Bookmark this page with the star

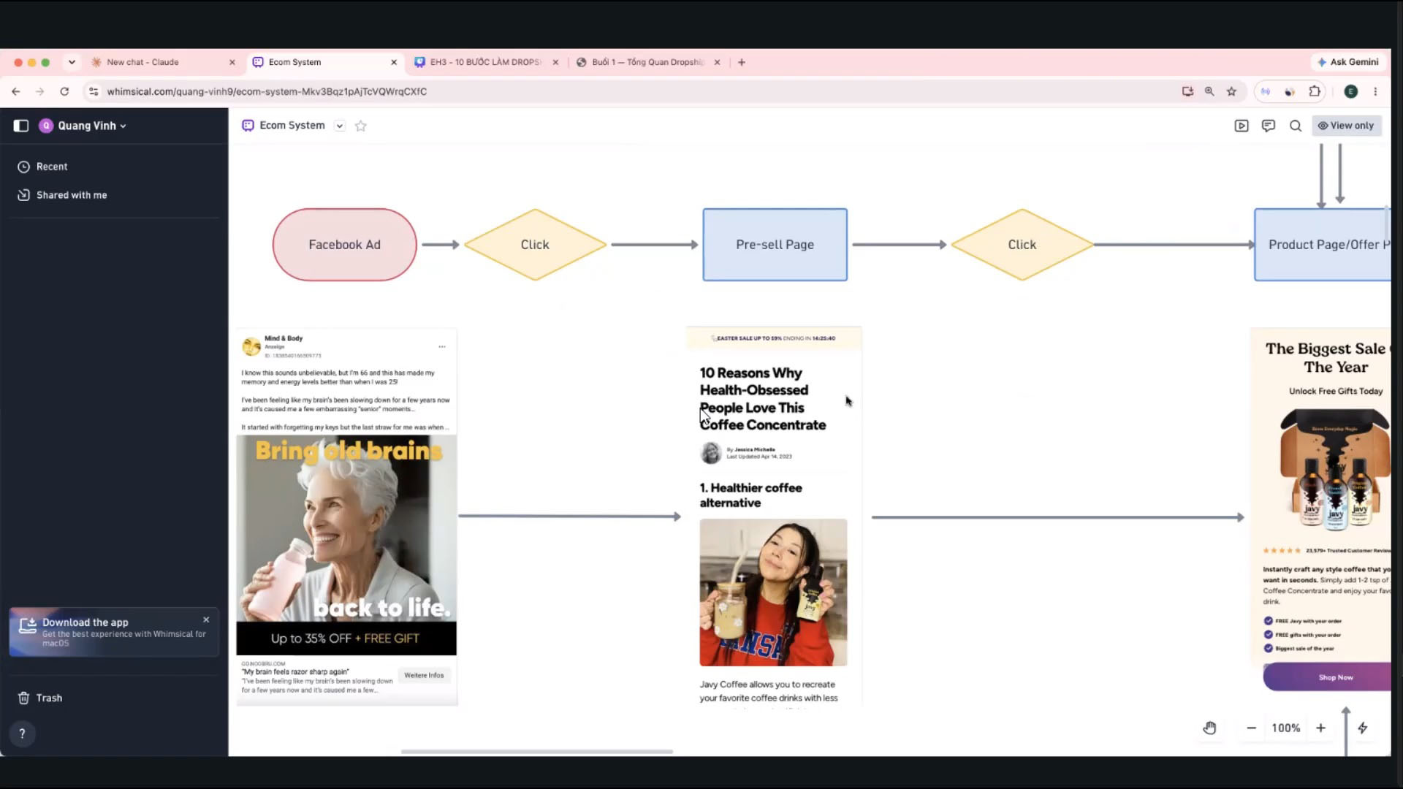[1232, 91]
